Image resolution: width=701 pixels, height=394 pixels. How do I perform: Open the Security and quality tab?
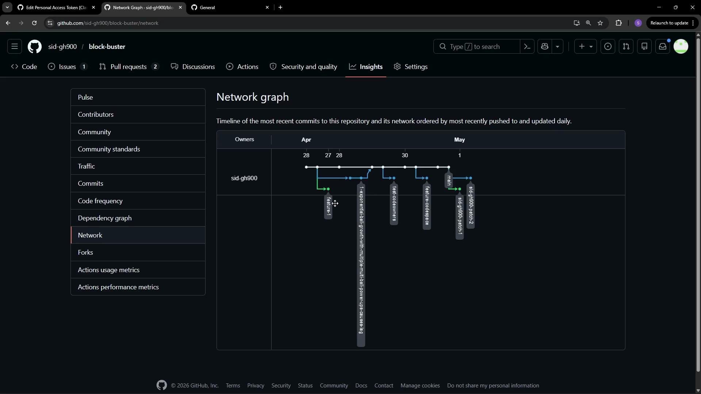tap(303, 67)
